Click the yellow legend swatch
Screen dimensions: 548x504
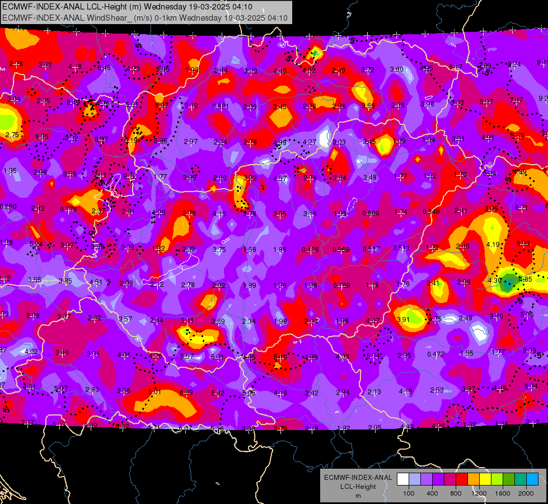(x=485, y=479)
